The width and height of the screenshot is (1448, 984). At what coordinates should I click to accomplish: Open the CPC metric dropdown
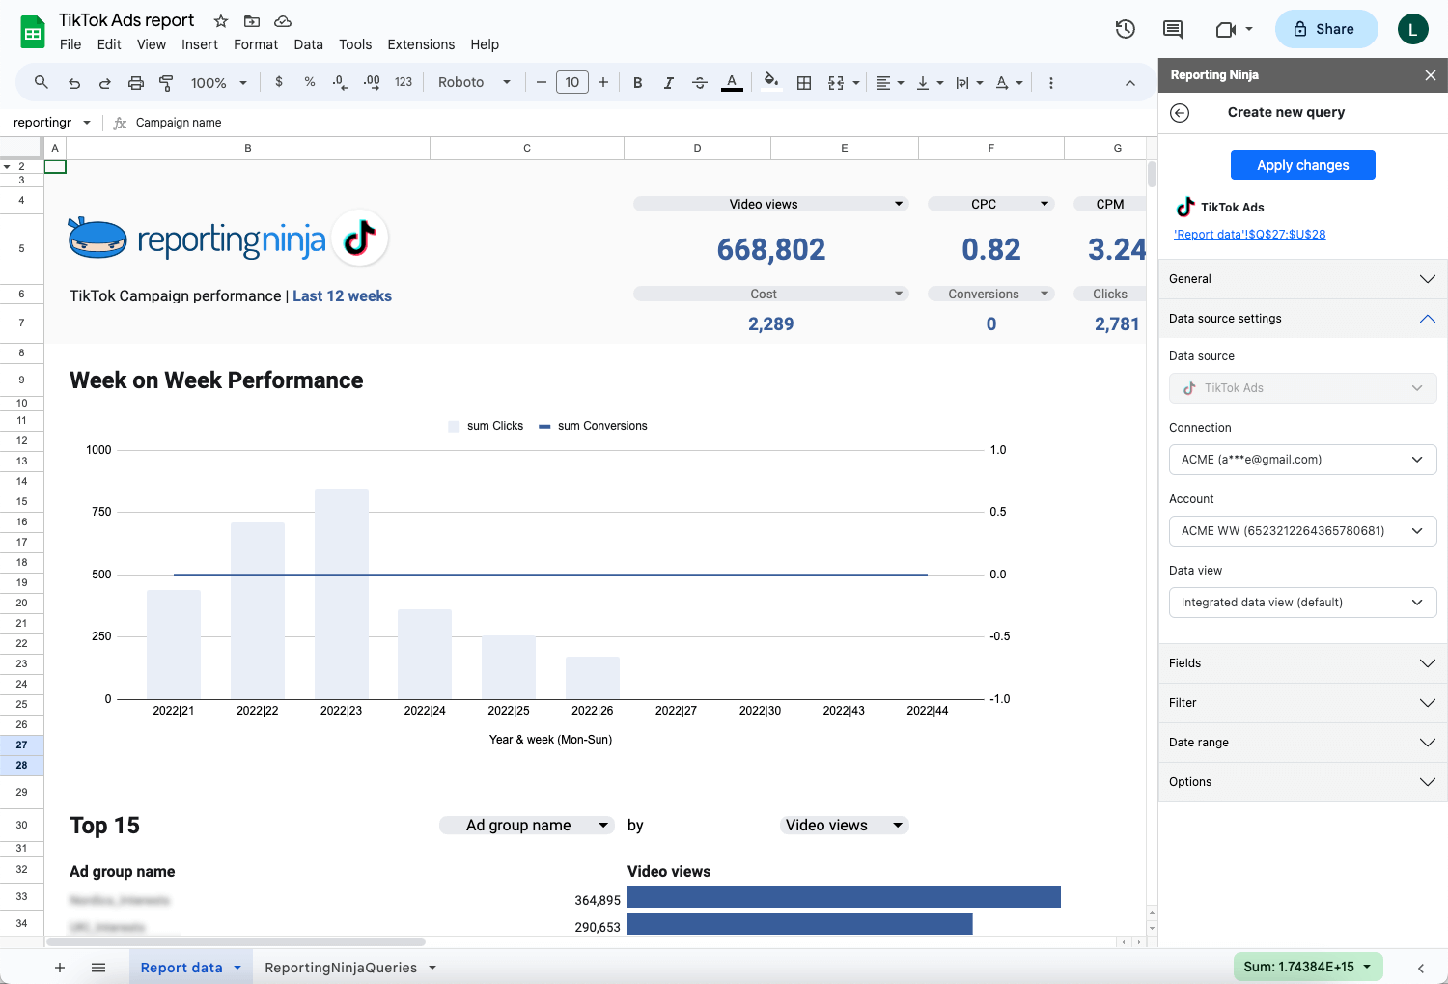point(990,204)
